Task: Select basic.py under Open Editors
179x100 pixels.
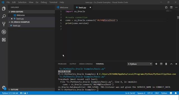Action: pos(31,19)
